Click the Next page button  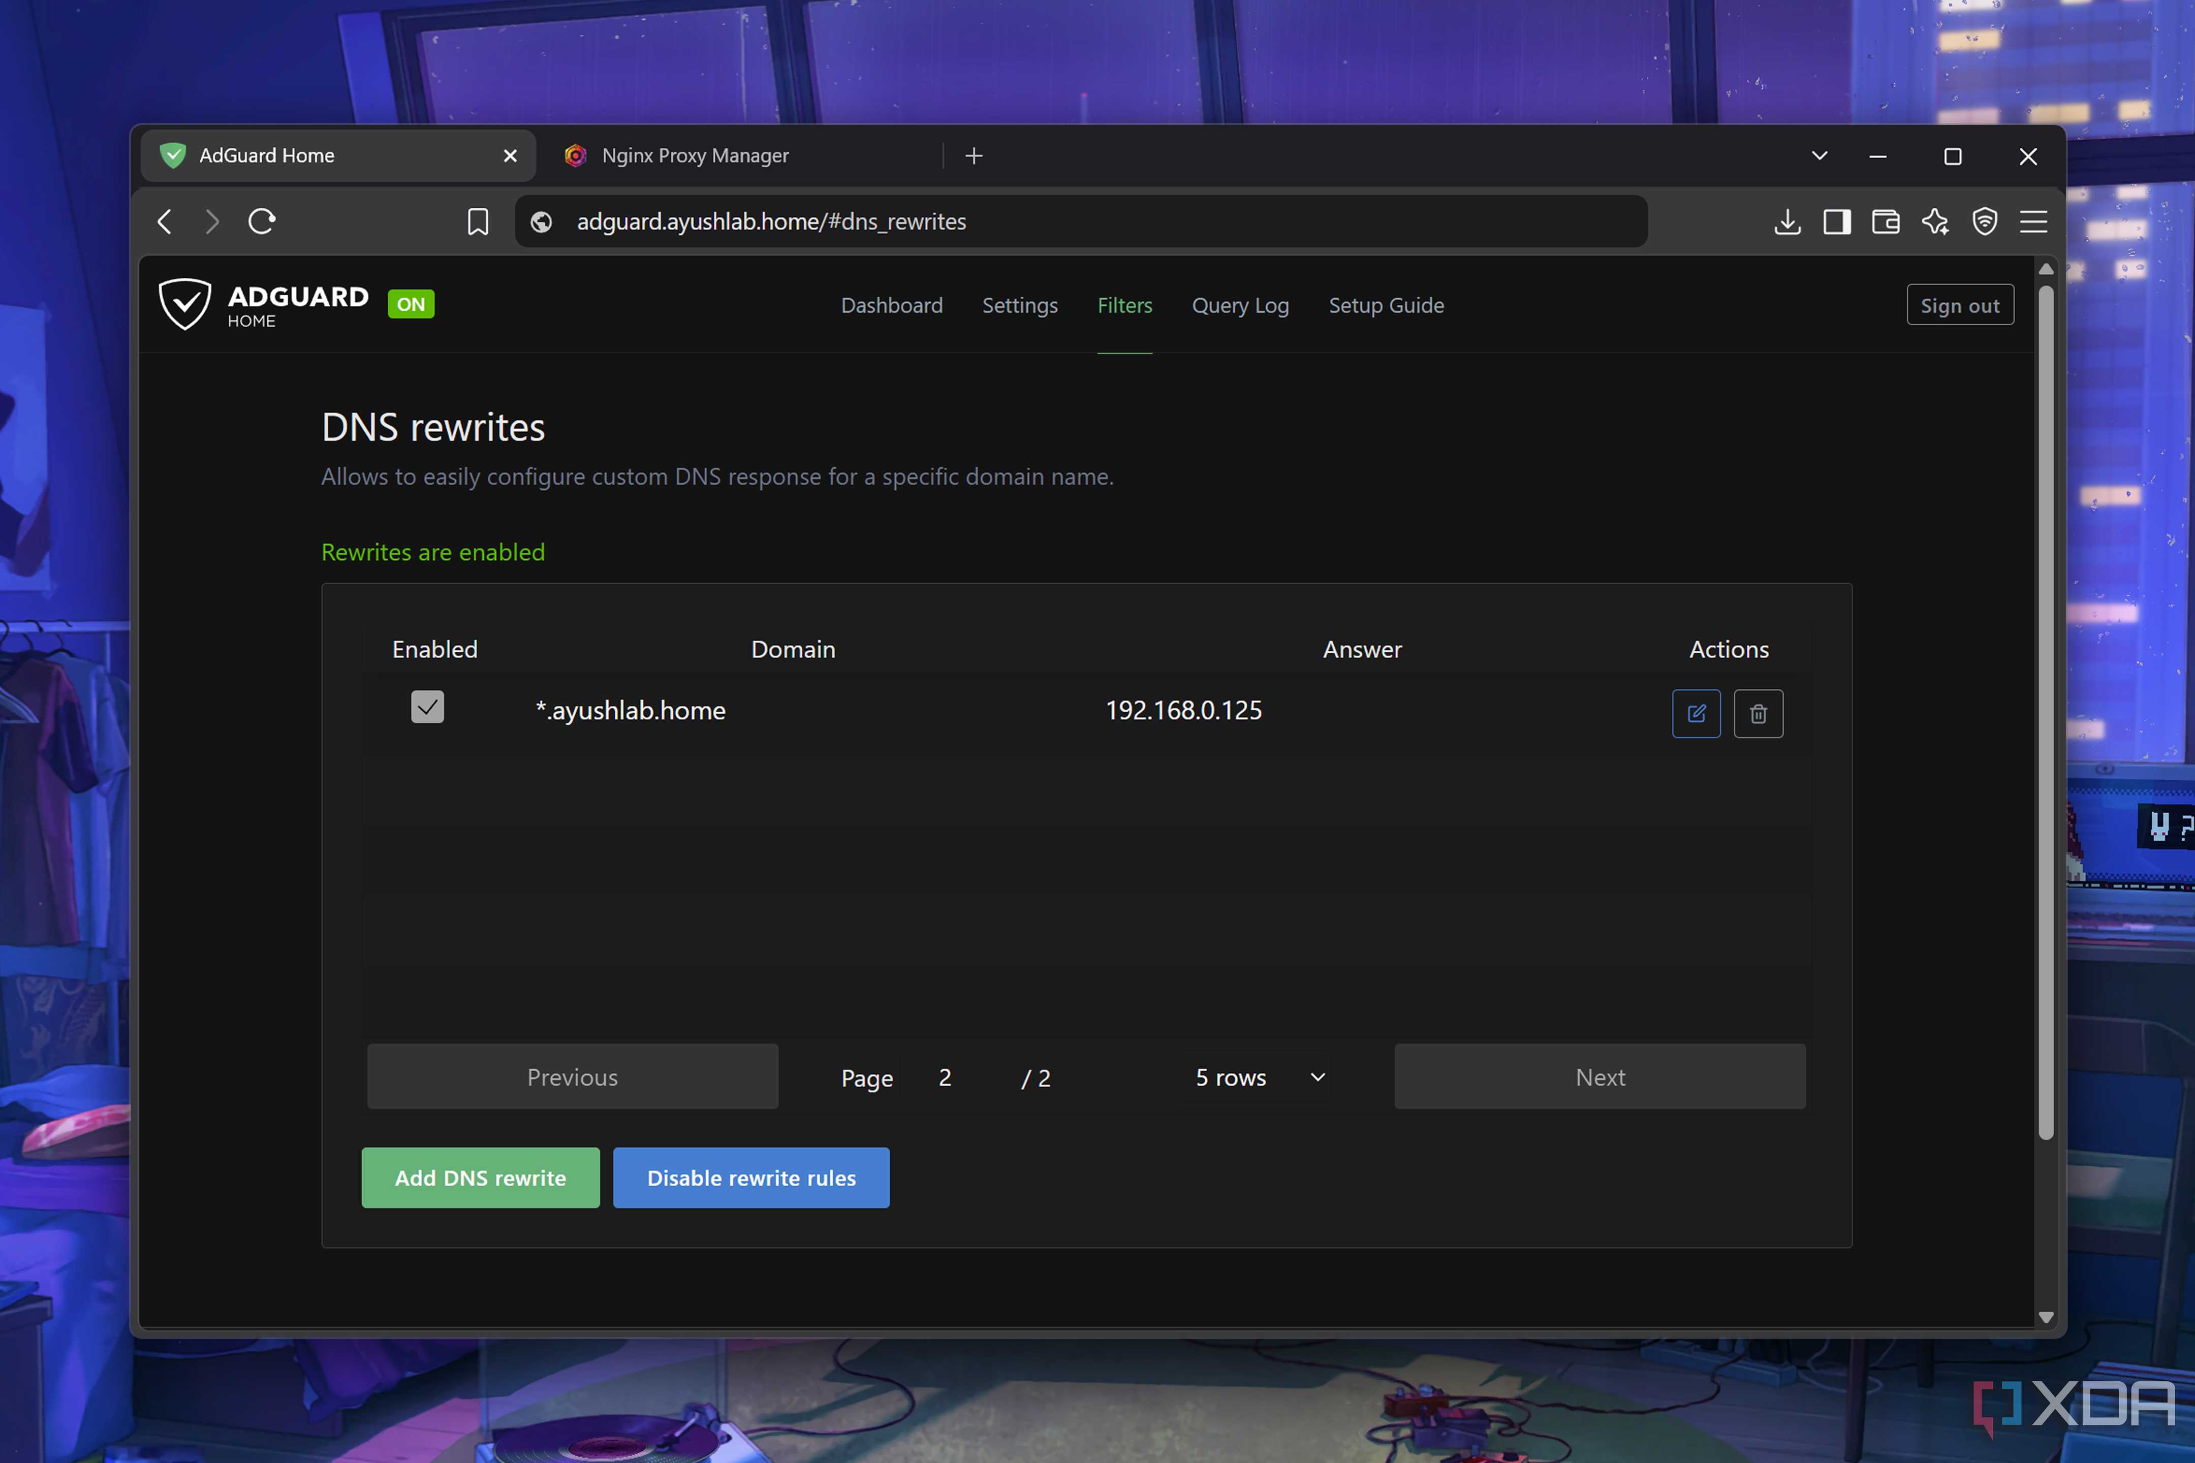[1600, 1077]
